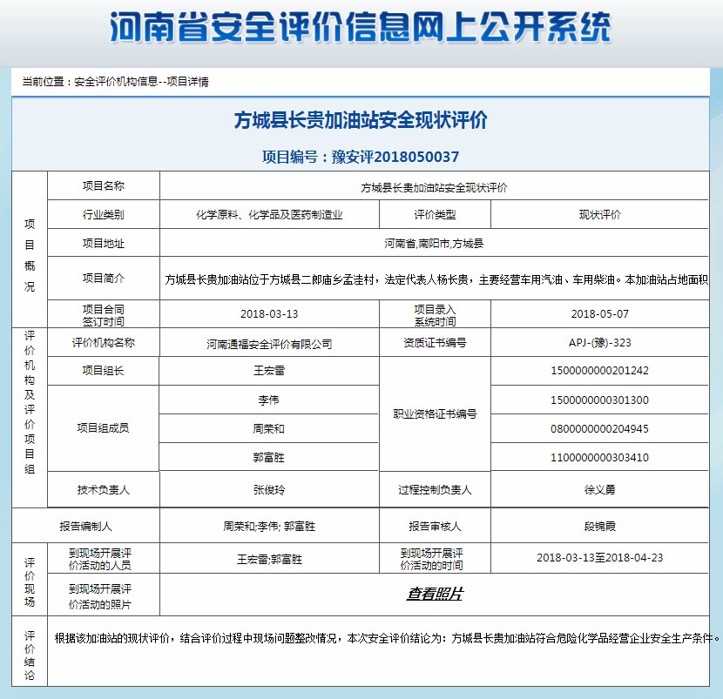Select the breadcrumb 安全评价机构信息--项目详情

click(141, 82)
